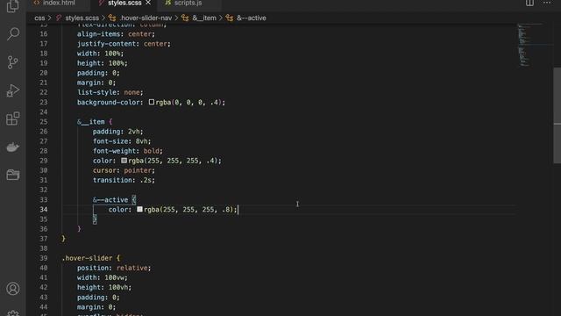The height and width of the screenshot is (316, 561).
Task: Open the Manage gear icon
Action: point(13,313)
